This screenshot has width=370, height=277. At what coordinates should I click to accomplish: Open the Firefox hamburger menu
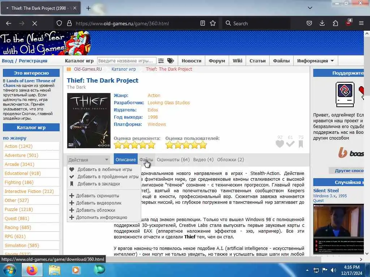[361, 23]
